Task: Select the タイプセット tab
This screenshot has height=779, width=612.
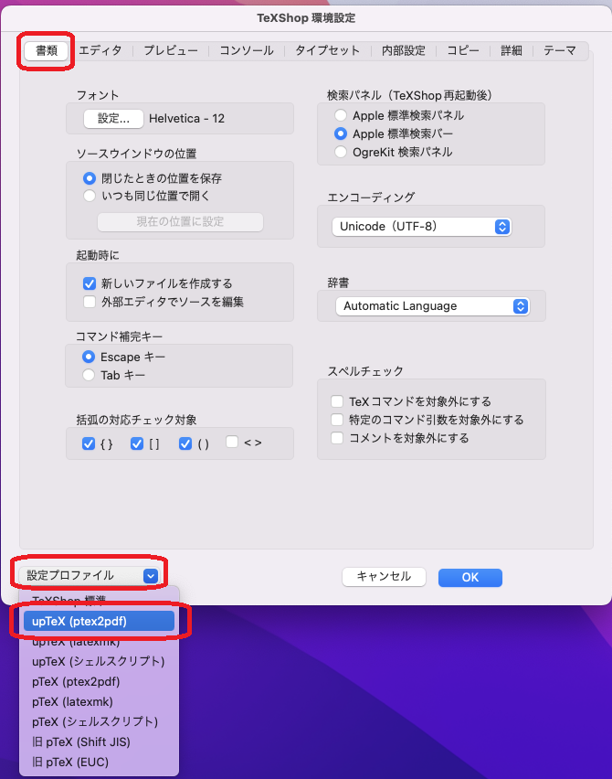Action: [327, 50]
